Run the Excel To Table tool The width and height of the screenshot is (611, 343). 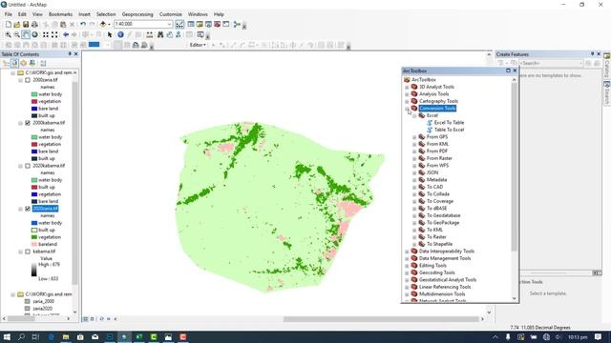449,123
